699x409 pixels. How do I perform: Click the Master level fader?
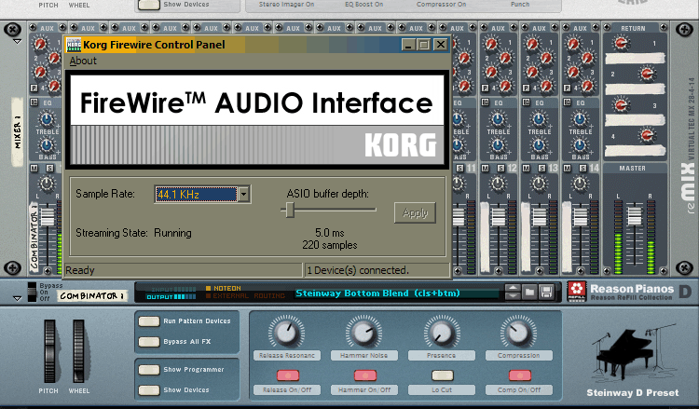635,216
